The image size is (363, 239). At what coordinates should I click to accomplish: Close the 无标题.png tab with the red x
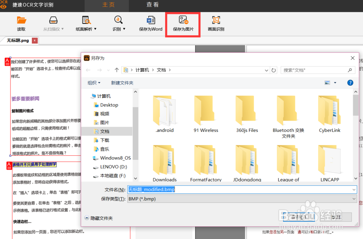pyautogui.click(x=35, y=41)
